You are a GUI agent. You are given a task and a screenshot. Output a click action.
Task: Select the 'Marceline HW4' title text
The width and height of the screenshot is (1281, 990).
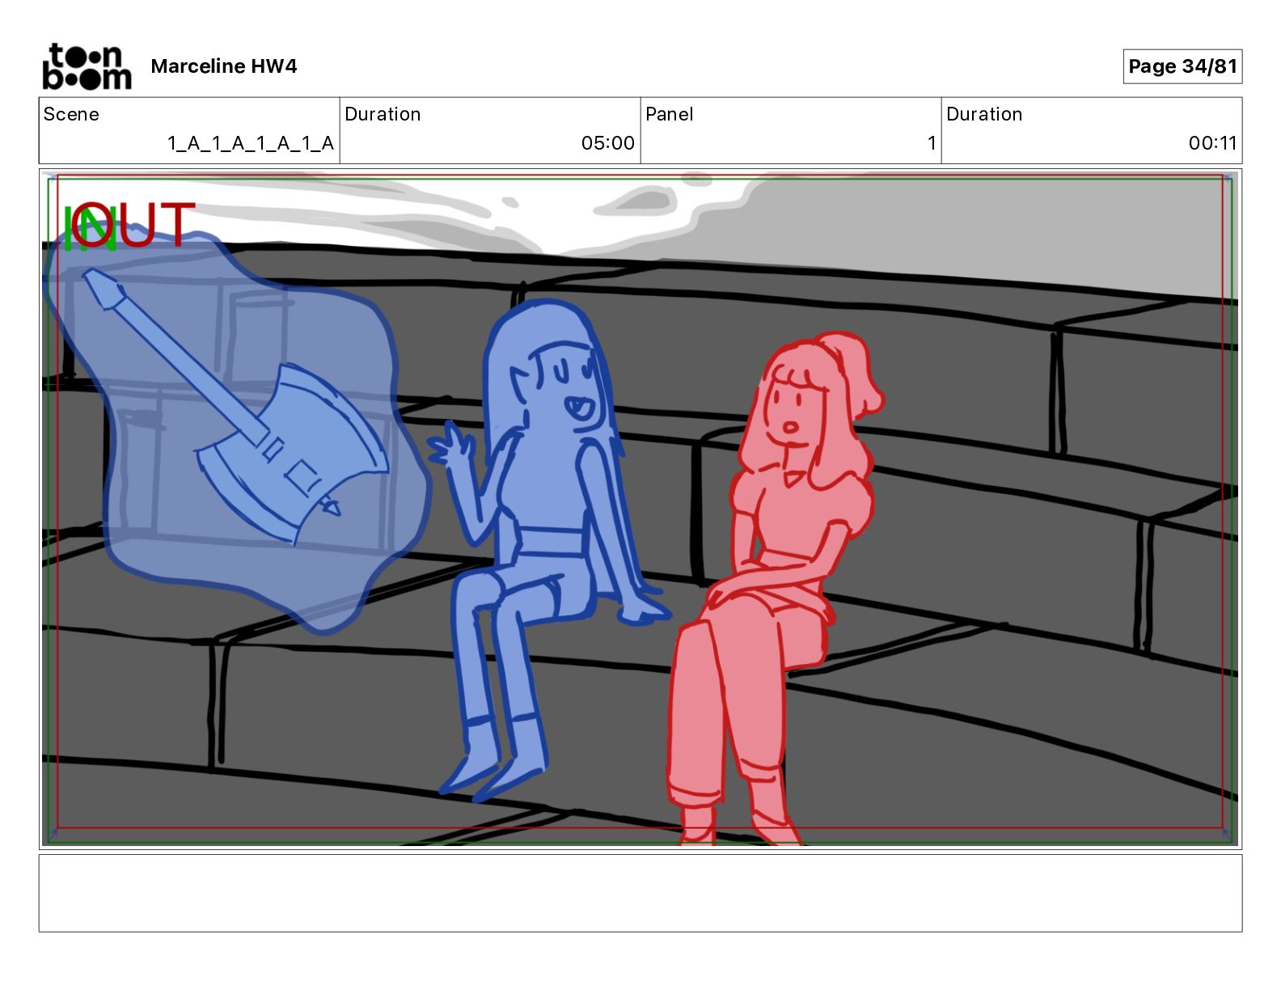pos(224,66)
